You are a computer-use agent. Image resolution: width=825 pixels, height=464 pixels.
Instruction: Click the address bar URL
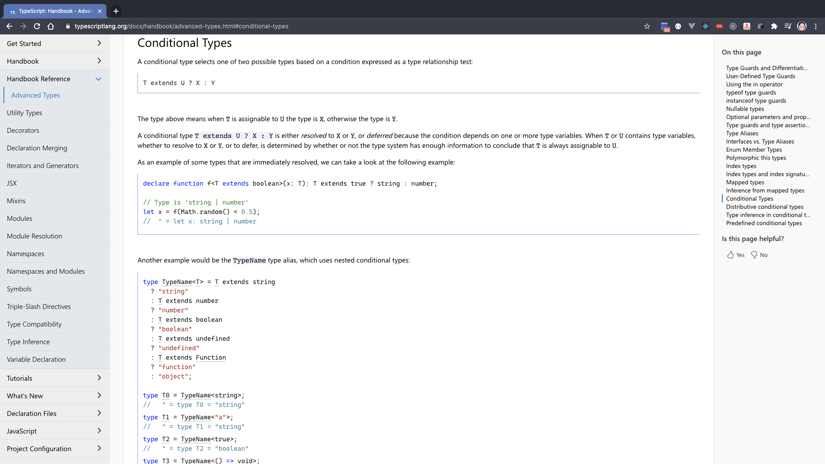(181, 26)
